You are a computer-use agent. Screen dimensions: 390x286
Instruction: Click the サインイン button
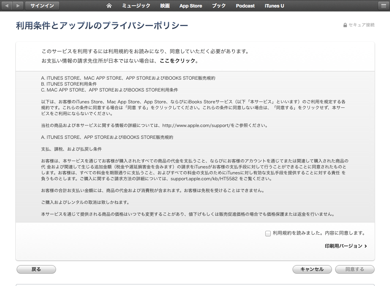(x=42, y=6)
